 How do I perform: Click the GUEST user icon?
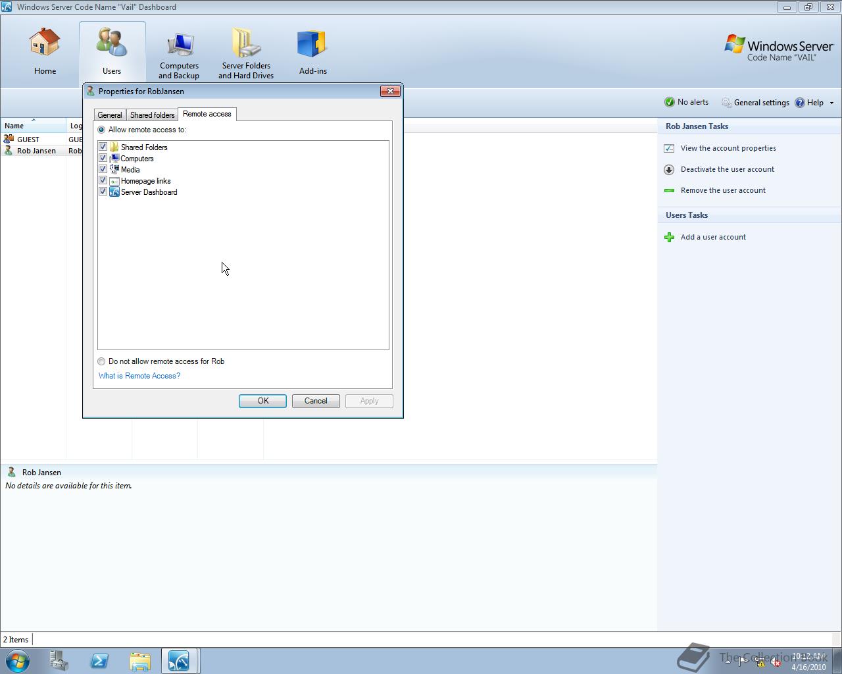(9, 139)
